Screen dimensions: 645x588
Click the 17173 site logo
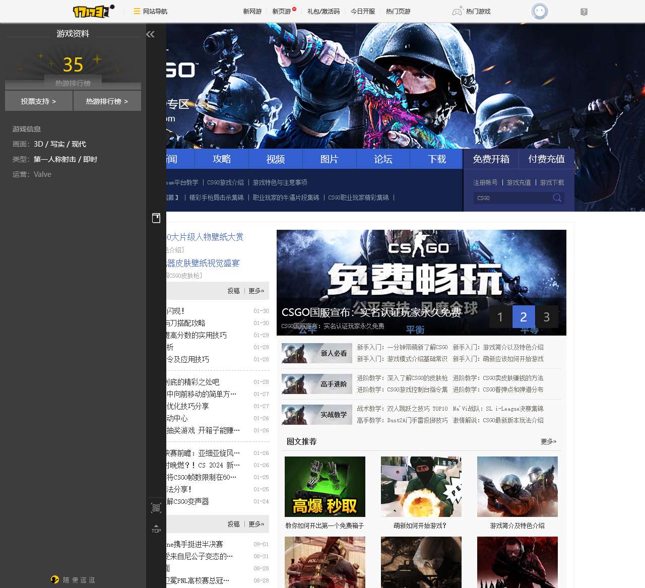(x=94, y=11)
